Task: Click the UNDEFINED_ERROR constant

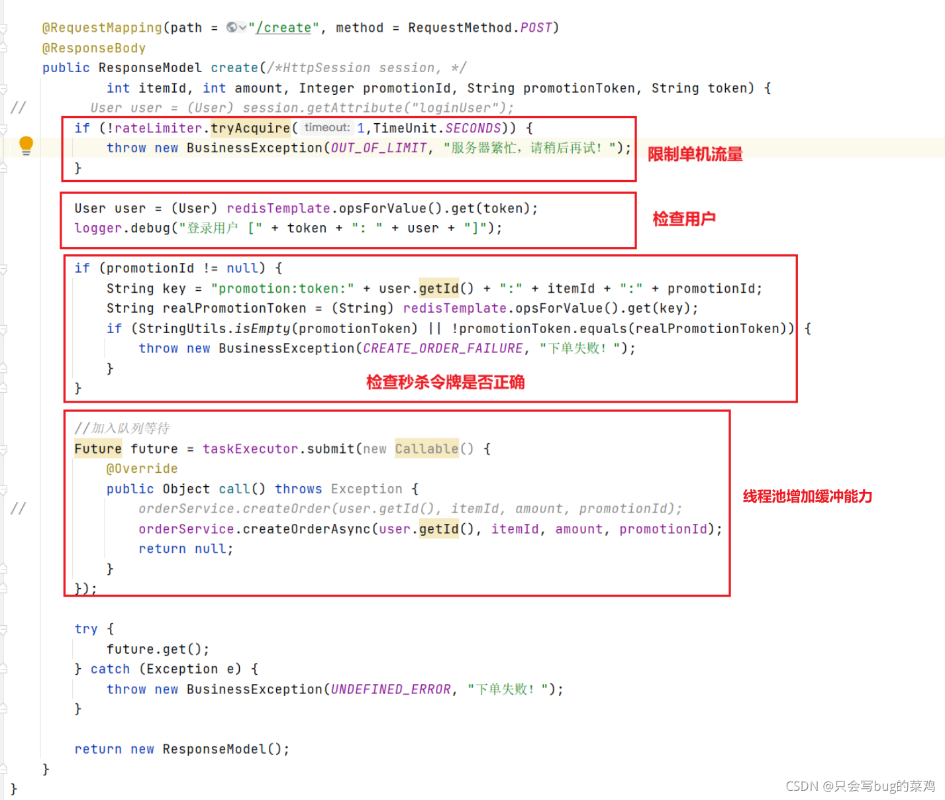Action: (x=391, y=689)
